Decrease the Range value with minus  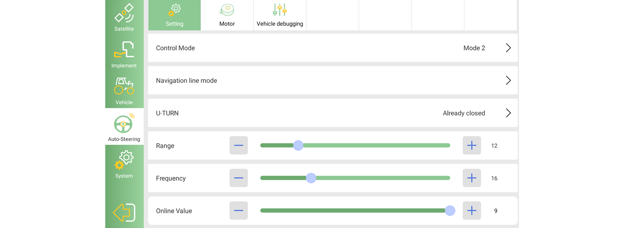coord(239,146)
